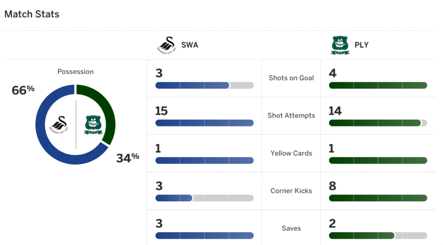
Task: Click the Plymouth Shots on Goal bar
Action: pyautogui.click(x=378, y=85)
